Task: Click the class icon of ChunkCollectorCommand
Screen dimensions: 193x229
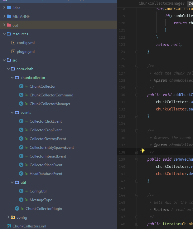Action: (x=21, y=95)
